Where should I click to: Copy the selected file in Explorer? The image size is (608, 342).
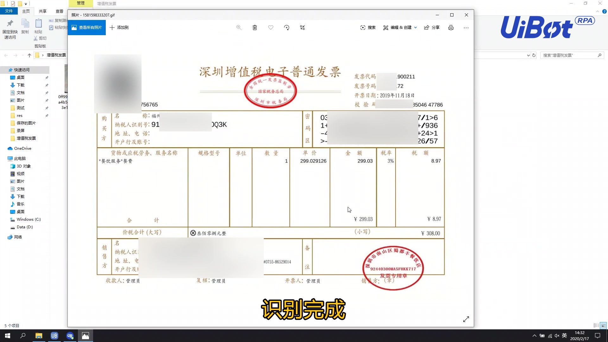pos(25,27)
